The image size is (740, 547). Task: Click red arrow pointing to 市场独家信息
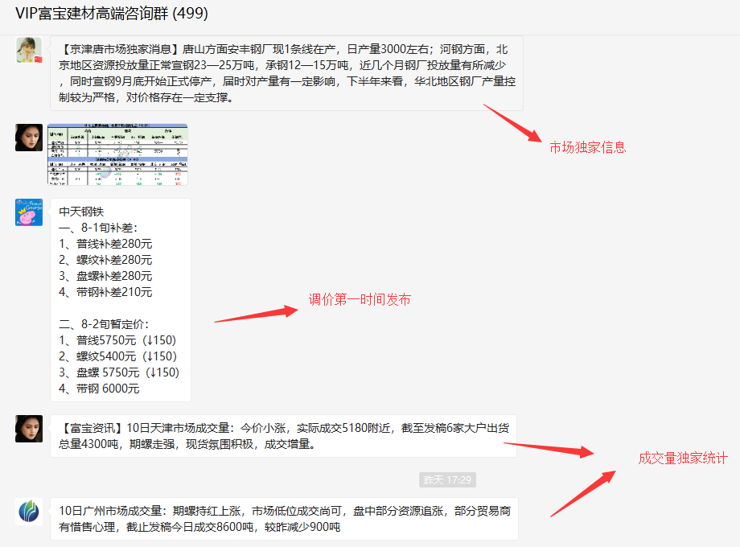[513, 123]
